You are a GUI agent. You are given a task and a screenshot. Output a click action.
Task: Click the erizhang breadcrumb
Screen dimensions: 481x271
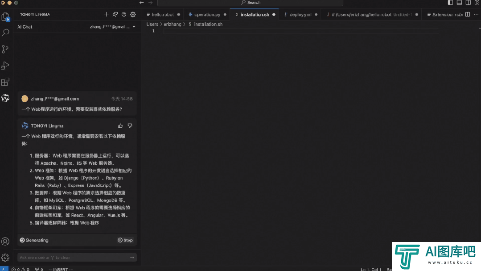[173, 24]
